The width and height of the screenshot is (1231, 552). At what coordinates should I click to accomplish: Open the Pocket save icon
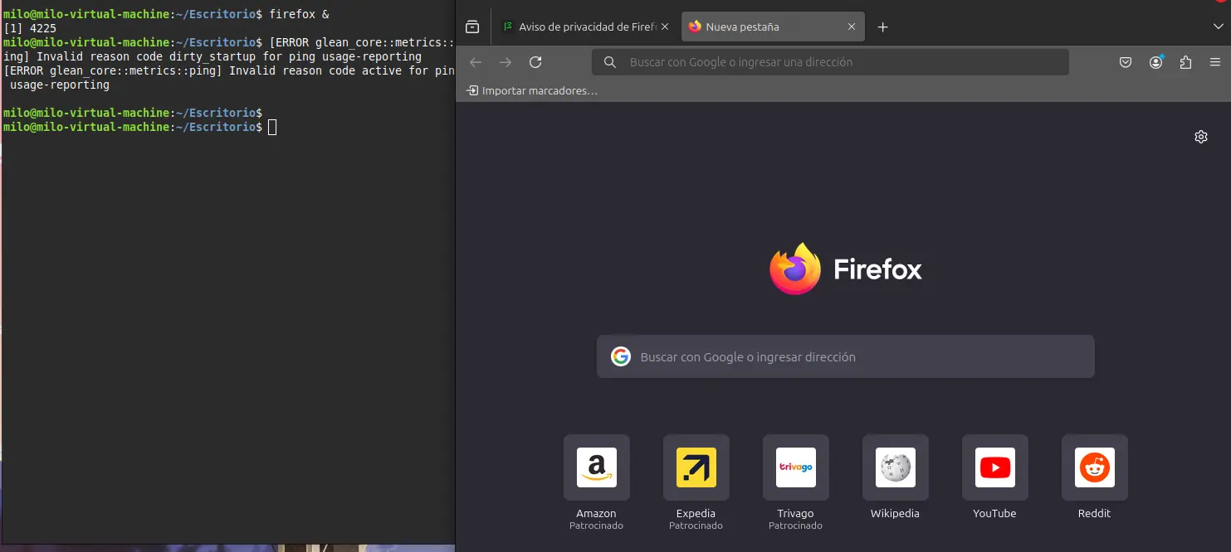coord(1126,62)
